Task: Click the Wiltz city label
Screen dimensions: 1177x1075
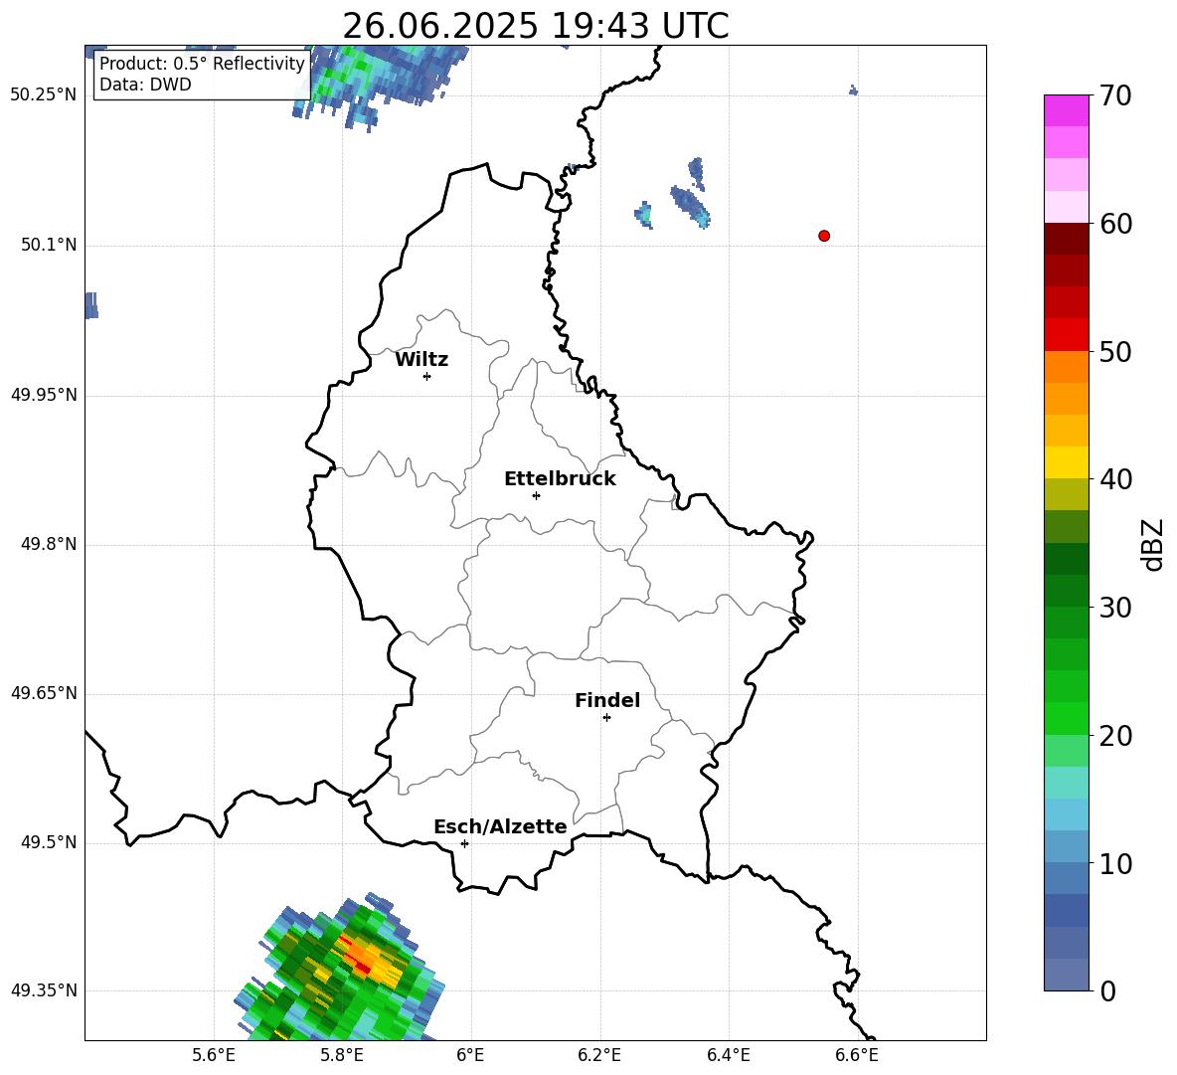Action: point(421,360)
